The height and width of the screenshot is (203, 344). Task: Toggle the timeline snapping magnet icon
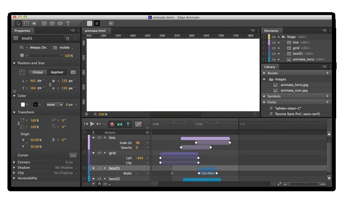point(99,184)
